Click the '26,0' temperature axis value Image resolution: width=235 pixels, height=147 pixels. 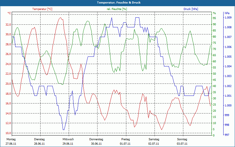click(8, 54)
